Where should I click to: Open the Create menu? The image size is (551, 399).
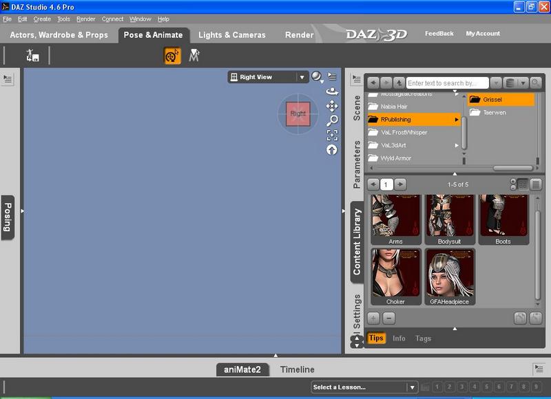tap(42, 19)
